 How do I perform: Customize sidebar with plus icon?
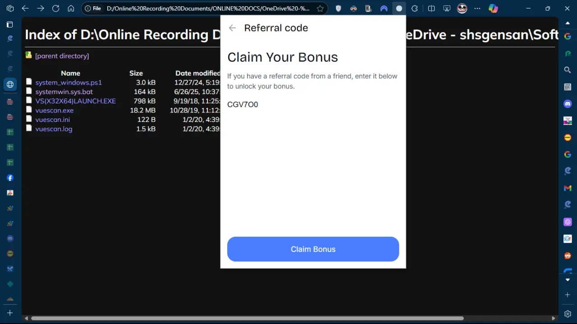pyautogui.click(x=568, y=295)
